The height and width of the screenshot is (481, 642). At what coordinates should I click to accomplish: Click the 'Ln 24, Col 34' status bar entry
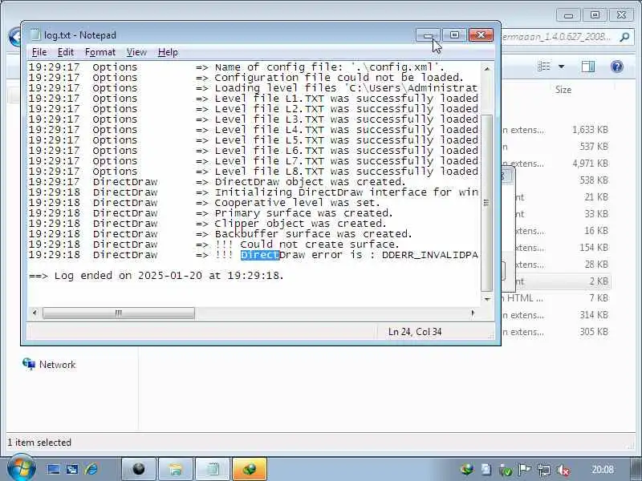[415, 332]
